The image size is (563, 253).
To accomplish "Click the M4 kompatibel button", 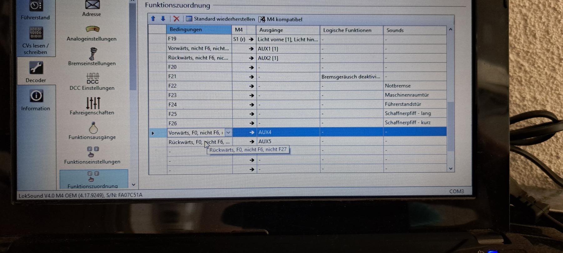I will click(281, 19).
